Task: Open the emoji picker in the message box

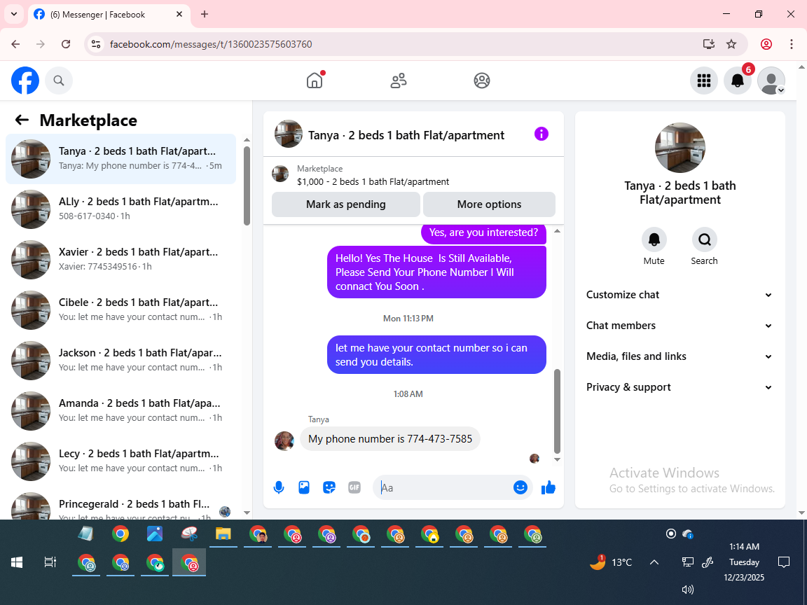Action: 520,487
